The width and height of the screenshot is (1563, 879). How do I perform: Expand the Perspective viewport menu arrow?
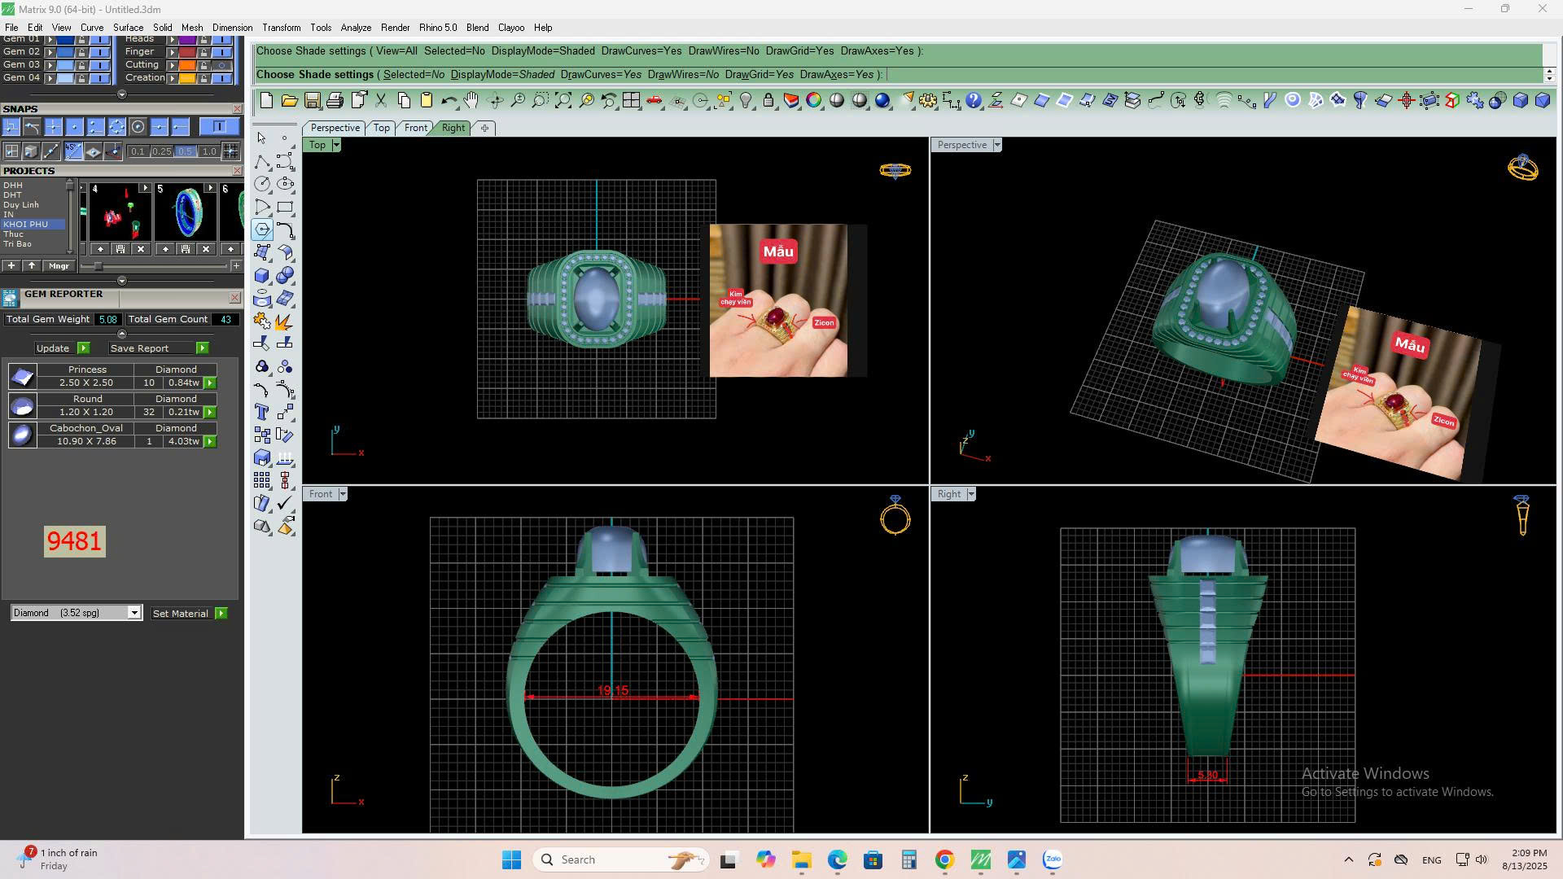point(997,145)
